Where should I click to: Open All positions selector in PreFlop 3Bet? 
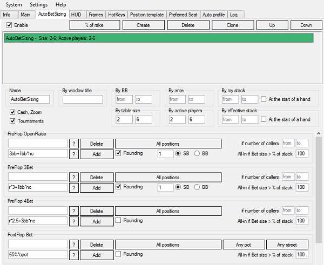[x=168, y=178]
